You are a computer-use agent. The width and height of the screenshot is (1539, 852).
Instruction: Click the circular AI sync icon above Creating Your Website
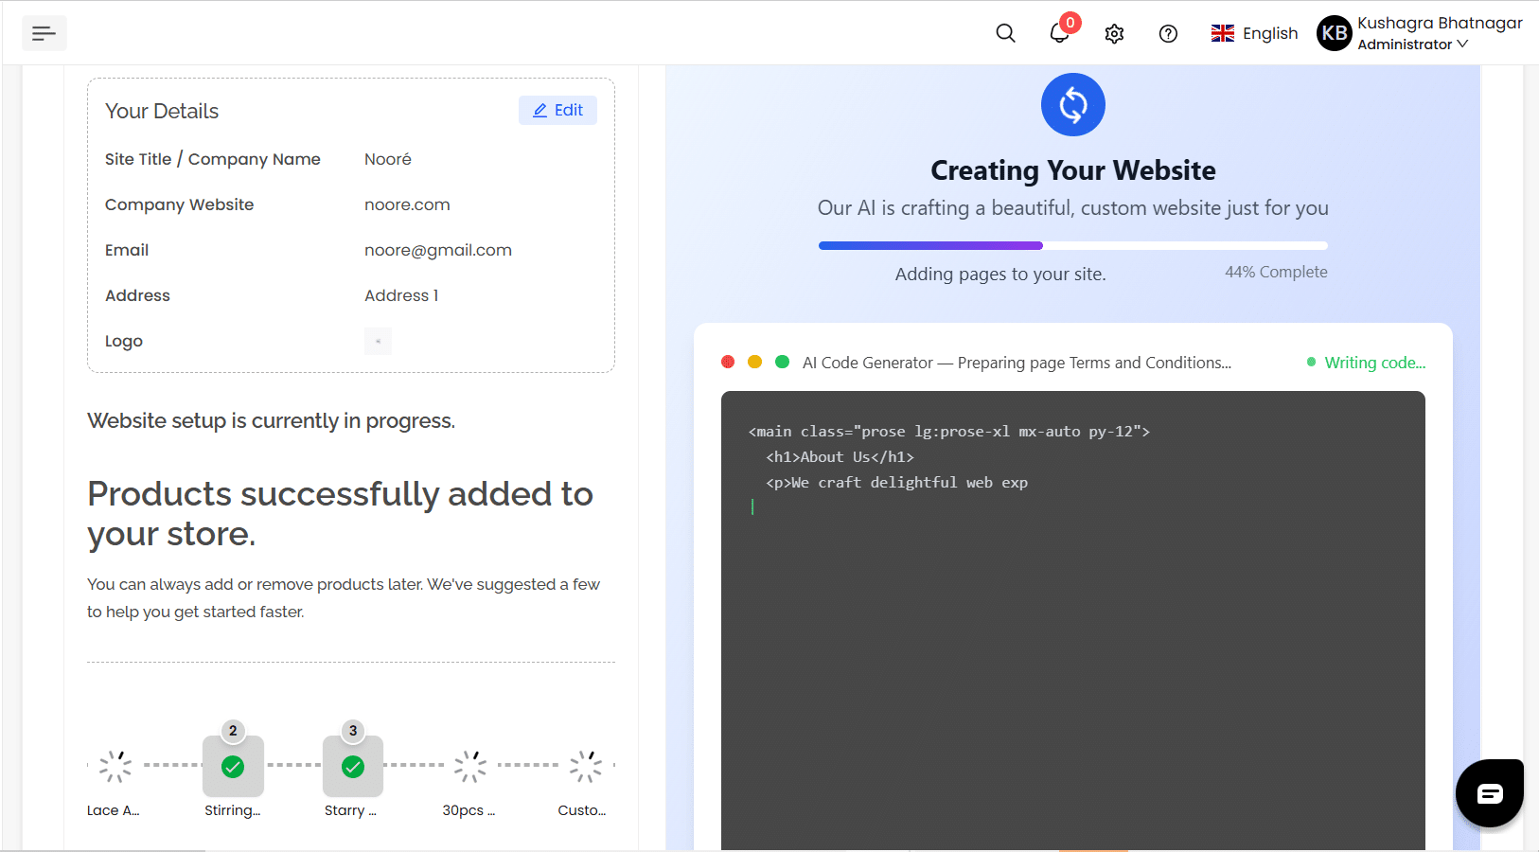(1072, 104)
